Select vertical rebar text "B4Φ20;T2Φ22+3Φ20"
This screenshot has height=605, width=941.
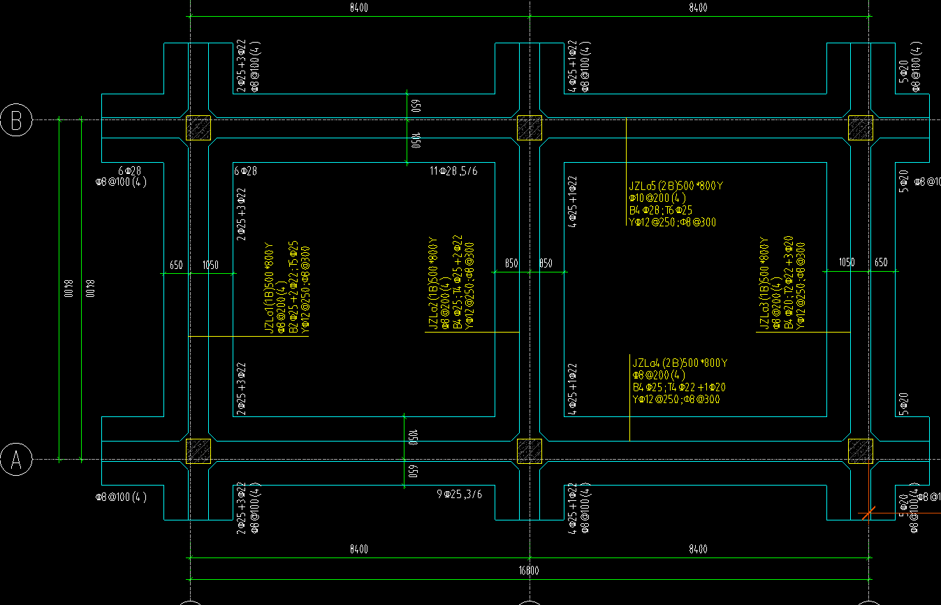click(789, 282)
